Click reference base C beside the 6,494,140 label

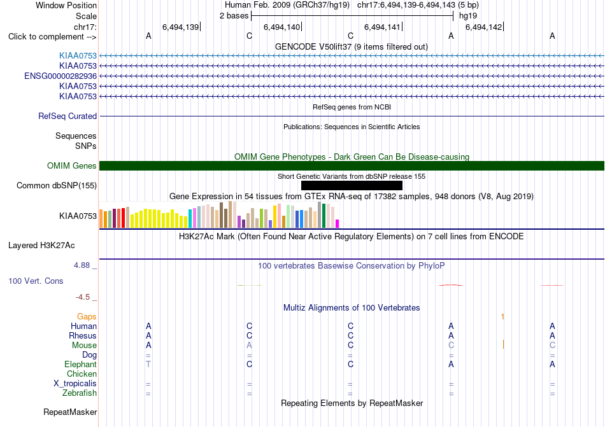[x=249, y=36]
